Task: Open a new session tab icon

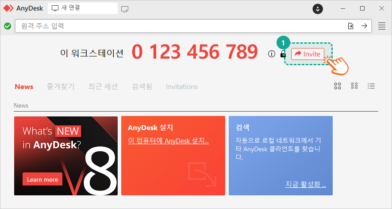Action: (x=125, y=8)
